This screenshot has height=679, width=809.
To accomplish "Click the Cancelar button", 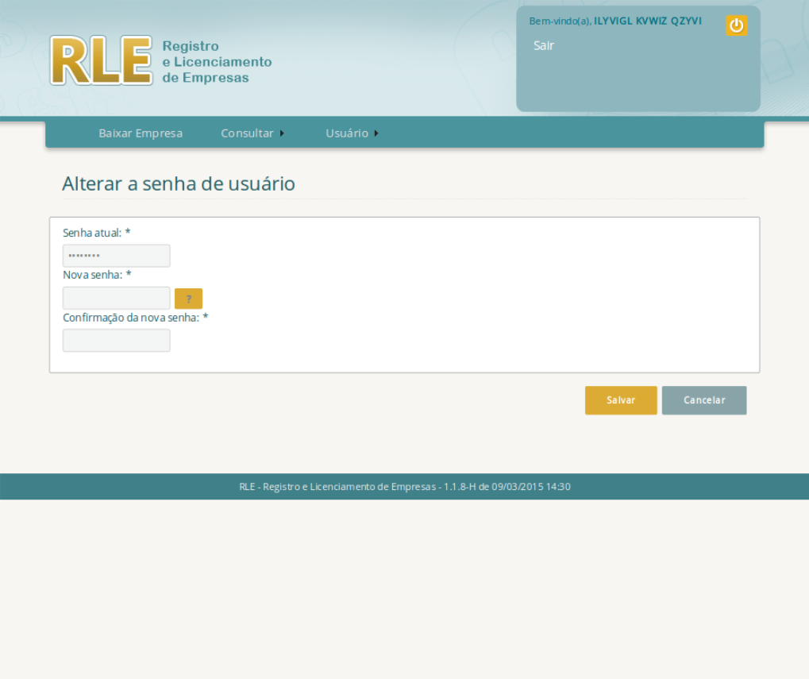I will pos(703,400).
